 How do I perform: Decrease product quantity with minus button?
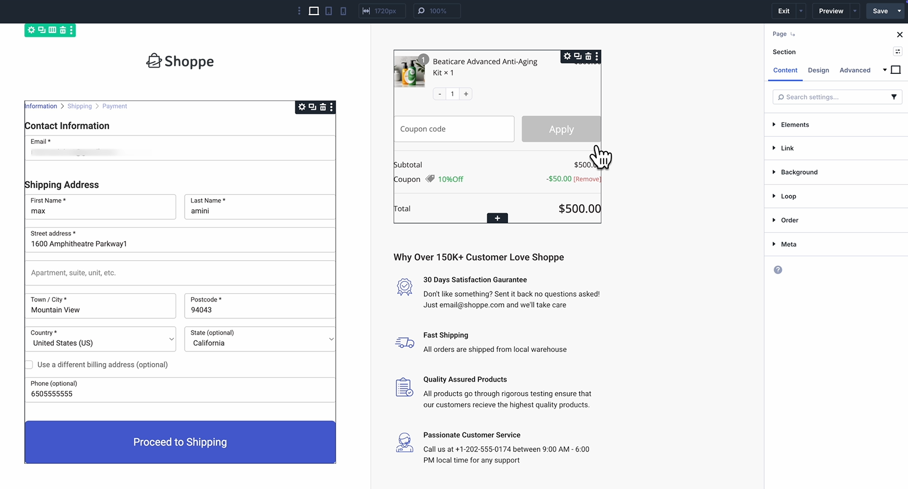coord(440,94)
